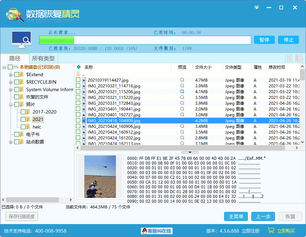Tick the 照片 folder checkbox
Viewport: 306px width, 237px height.
[17, 104]
